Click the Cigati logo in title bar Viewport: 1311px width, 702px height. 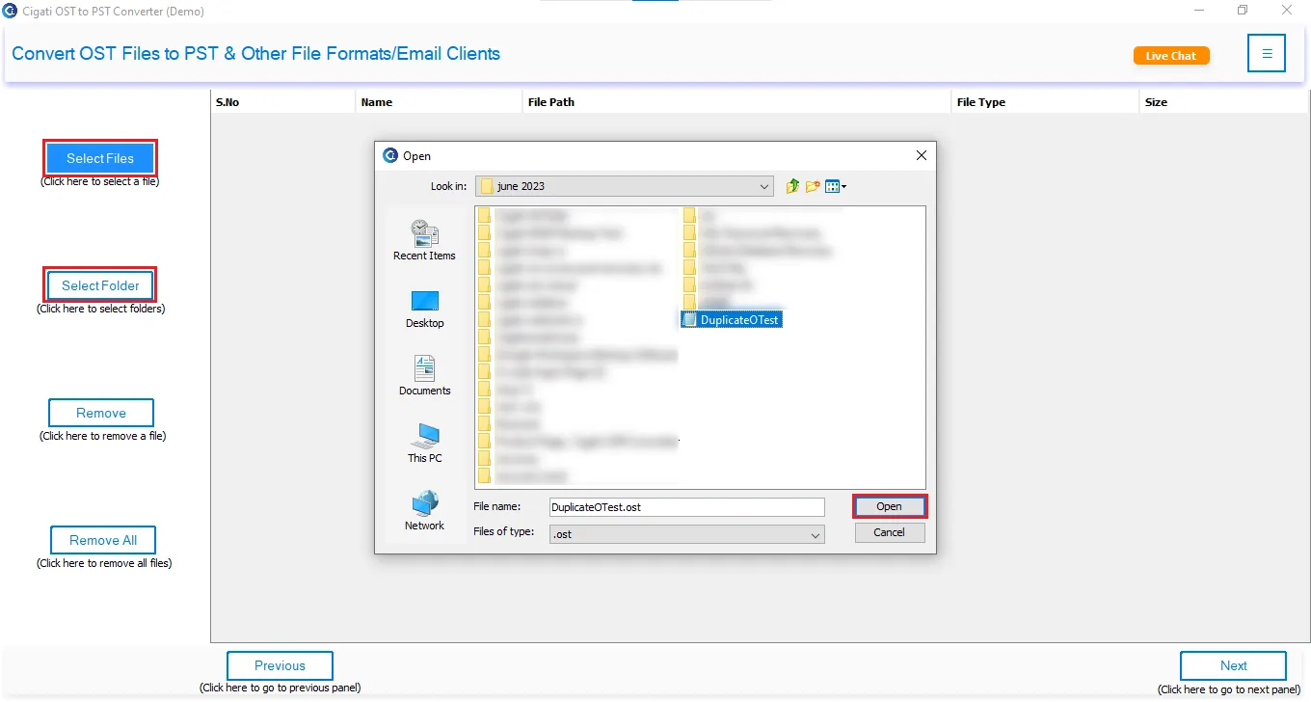pyautogui.click(x=10, y=11)
